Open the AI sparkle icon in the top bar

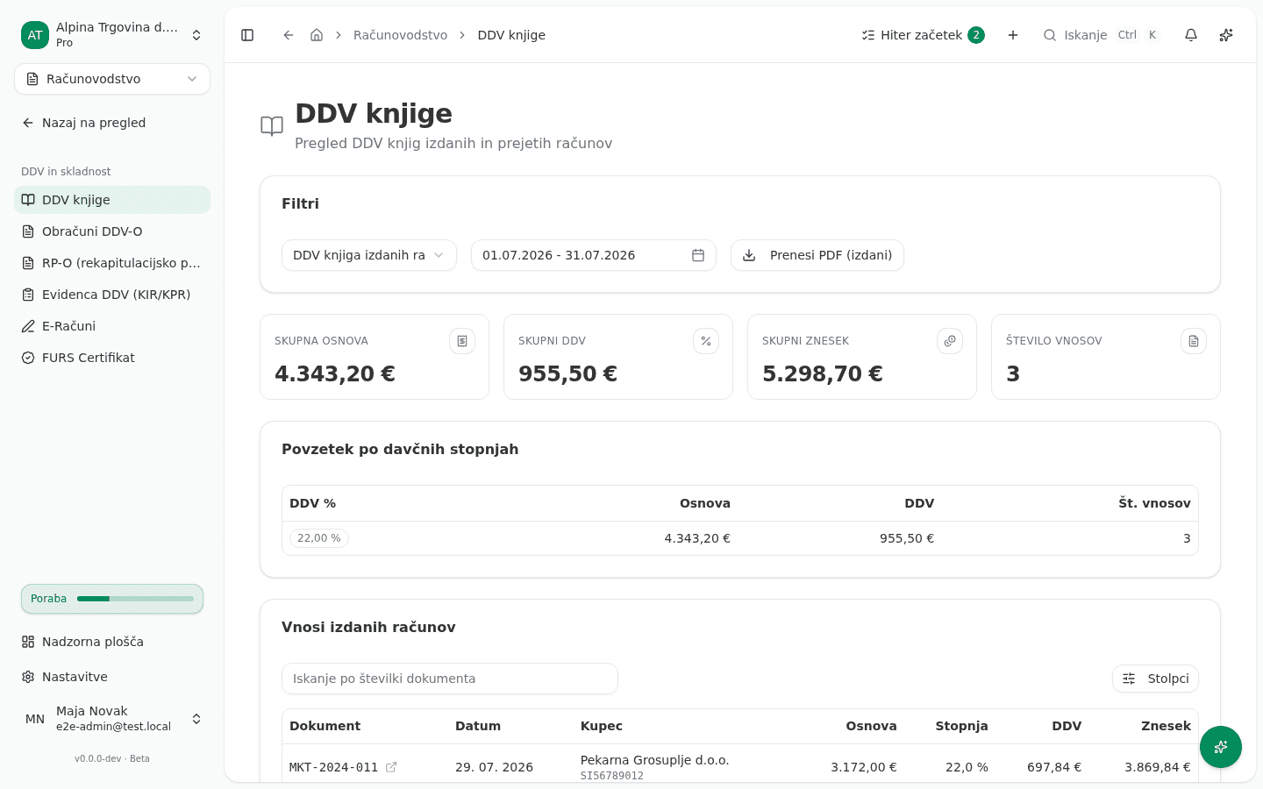pos(1226,35)
